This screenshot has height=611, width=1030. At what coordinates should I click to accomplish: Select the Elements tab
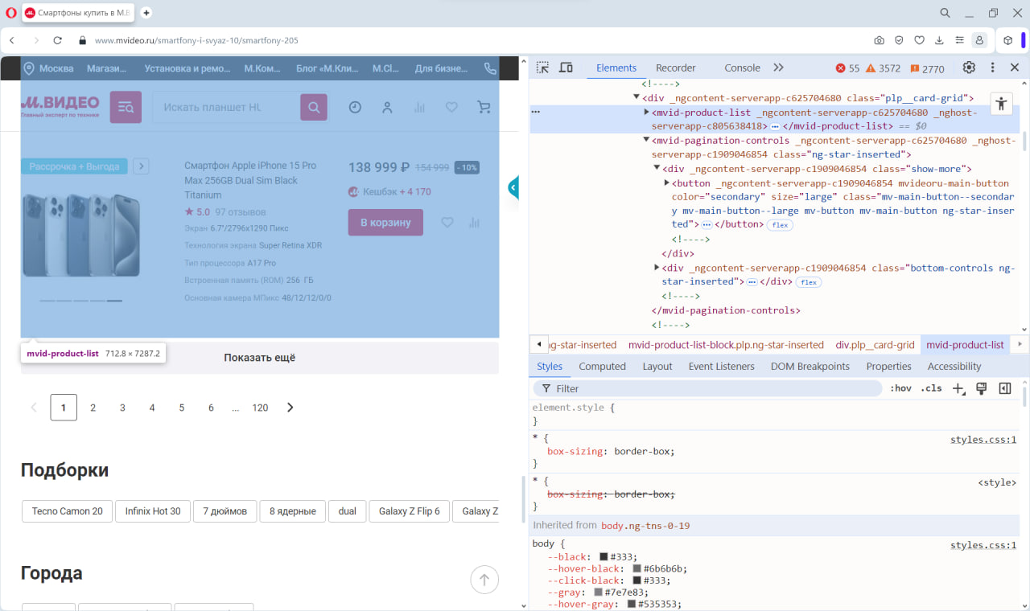616,68
